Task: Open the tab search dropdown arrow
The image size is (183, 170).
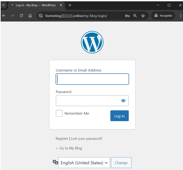Action: click(3, 5)
